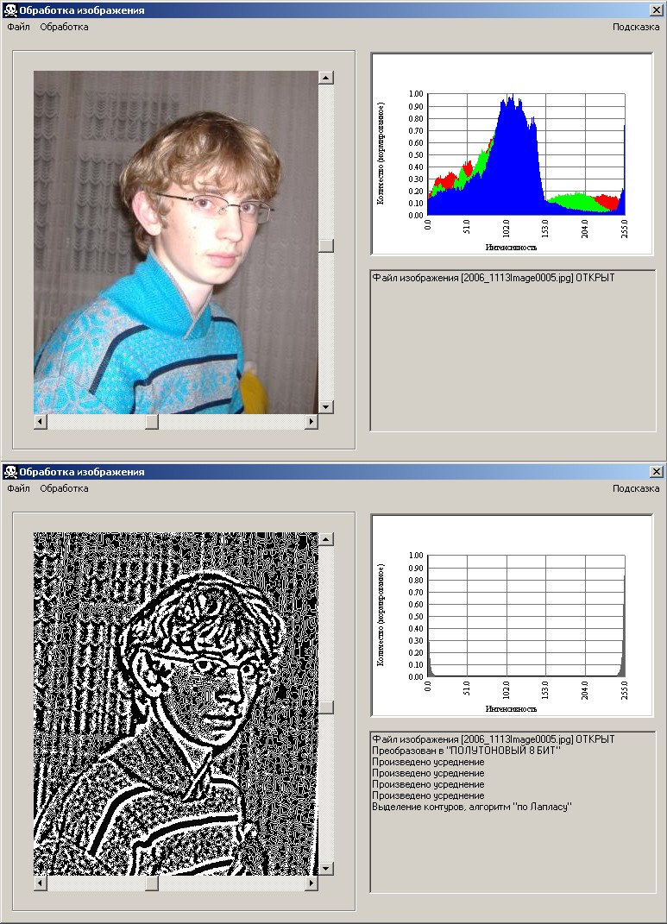
Task: Click the color portrait photo preview
Action: click(x=175, y=242)
